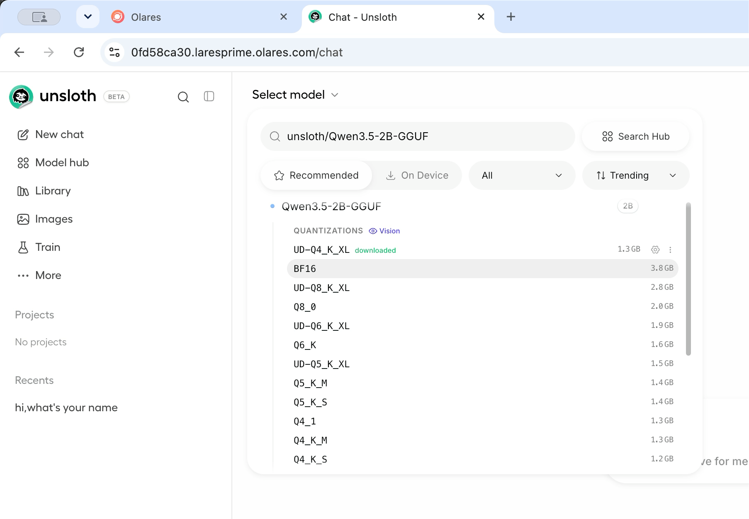The image size is (749, 519).
Task: Click the Vision eye label
Action: pyautogui.click(x=384, y=231)
